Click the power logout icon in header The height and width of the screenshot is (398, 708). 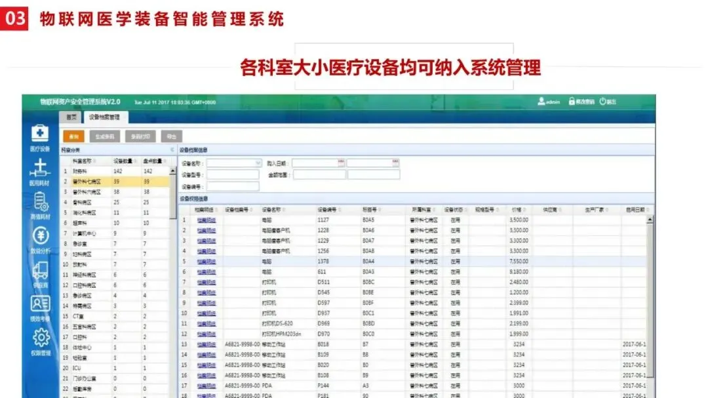click(602, 102)
